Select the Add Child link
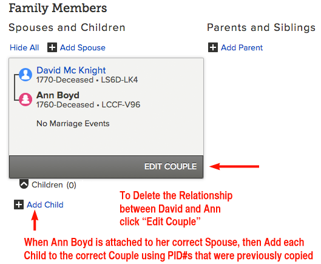Image resolution: width=321 pixels, height=264 pixels. click(x=45, y=205)
